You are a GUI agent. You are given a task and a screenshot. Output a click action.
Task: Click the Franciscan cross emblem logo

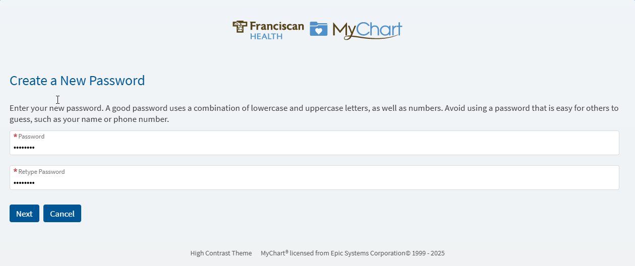[x=240, y=27]
